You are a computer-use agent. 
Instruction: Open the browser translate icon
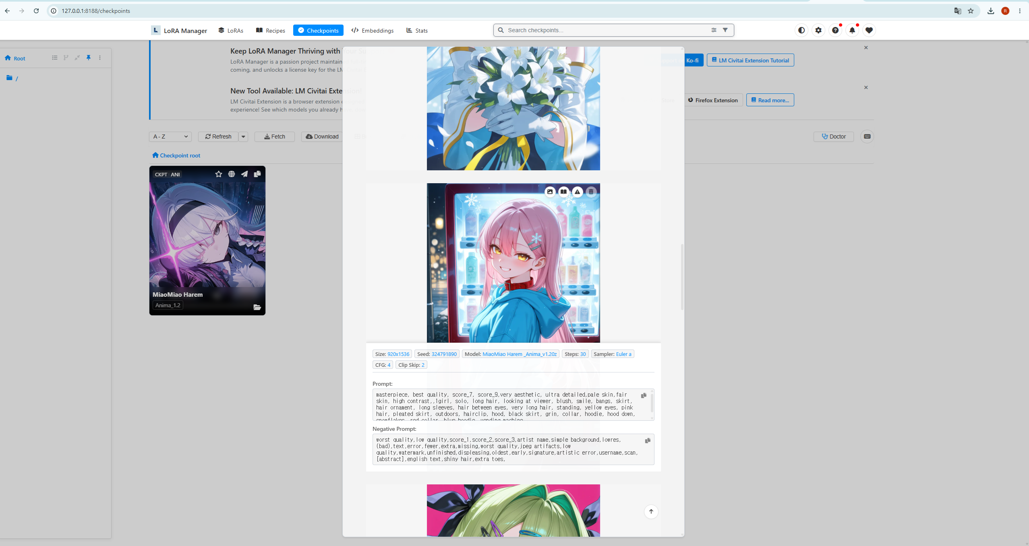pos(958,11)
